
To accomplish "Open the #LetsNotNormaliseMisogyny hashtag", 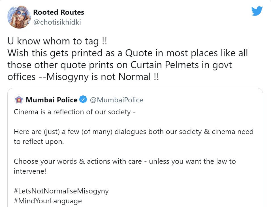I will coord(61,191).
